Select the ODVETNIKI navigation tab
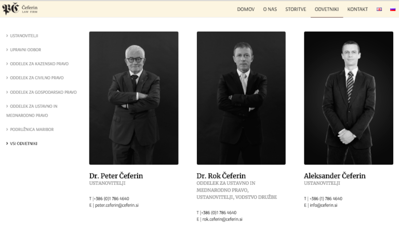The width and height of the screenshot is (399, 233). 326,9
